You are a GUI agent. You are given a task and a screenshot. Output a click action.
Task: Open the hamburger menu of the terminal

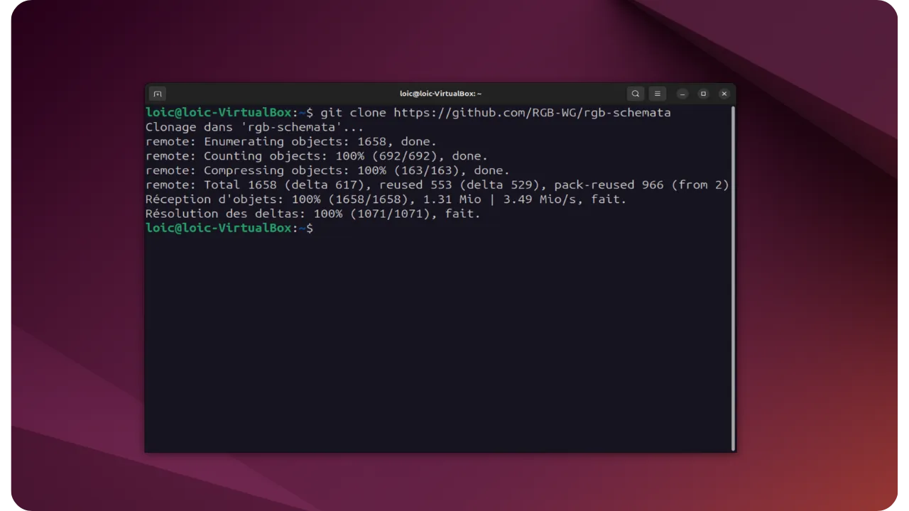tap(658, 93)
